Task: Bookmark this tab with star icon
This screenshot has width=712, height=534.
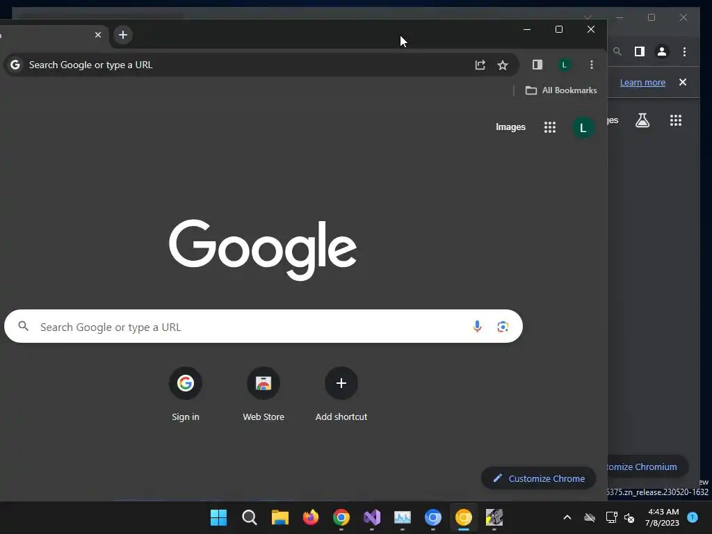Action: (x=503, y=65)
